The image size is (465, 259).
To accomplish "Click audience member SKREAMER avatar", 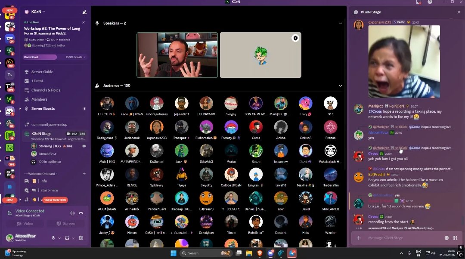I will pos(330,198).
